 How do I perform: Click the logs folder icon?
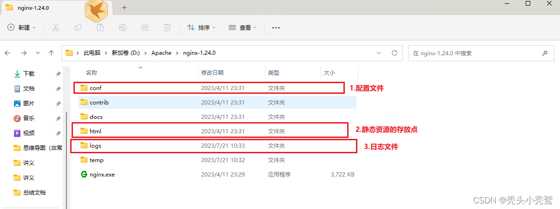click(x=84, y=145)
